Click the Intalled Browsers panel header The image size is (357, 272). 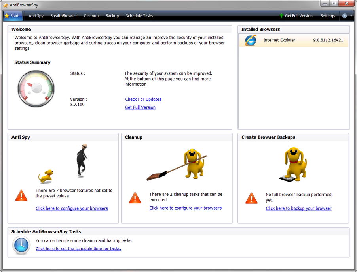pos(294,29)
